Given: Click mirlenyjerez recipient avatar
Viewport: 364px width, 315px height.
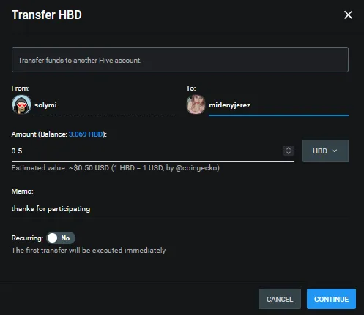Looking at the screenshot, I should tap(196, 105).
